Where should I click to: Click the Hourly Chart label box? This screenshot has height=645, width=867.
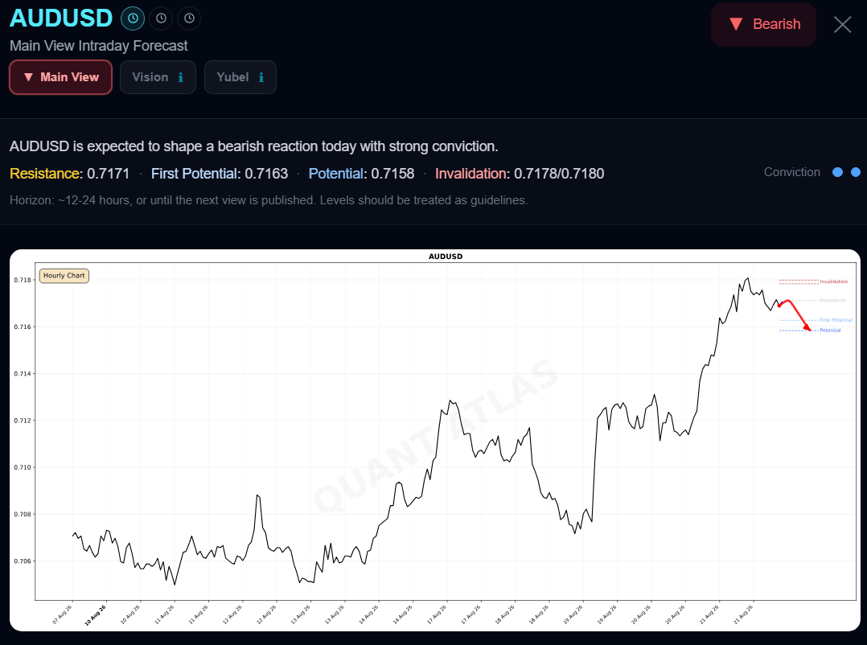click(64, 275)
